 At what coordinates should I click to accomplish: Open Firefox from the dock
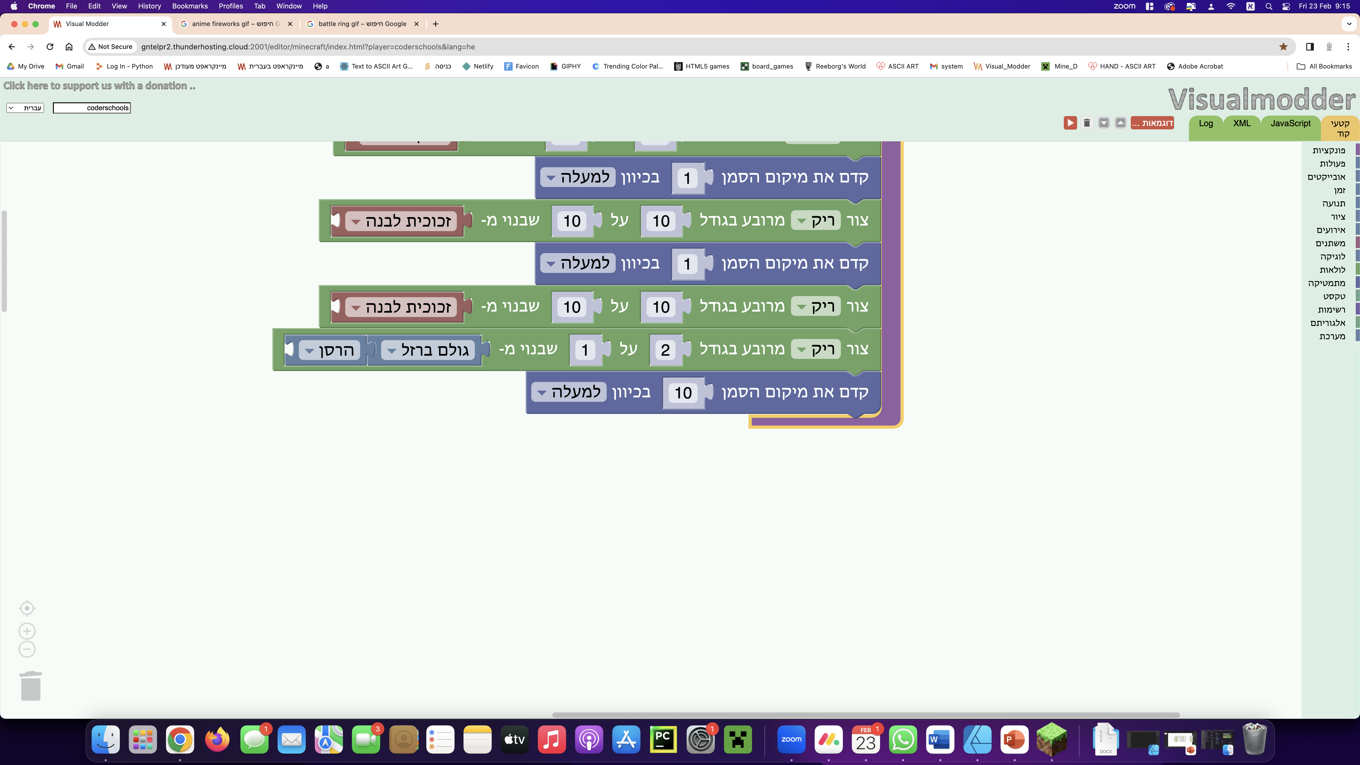(217, 740)
